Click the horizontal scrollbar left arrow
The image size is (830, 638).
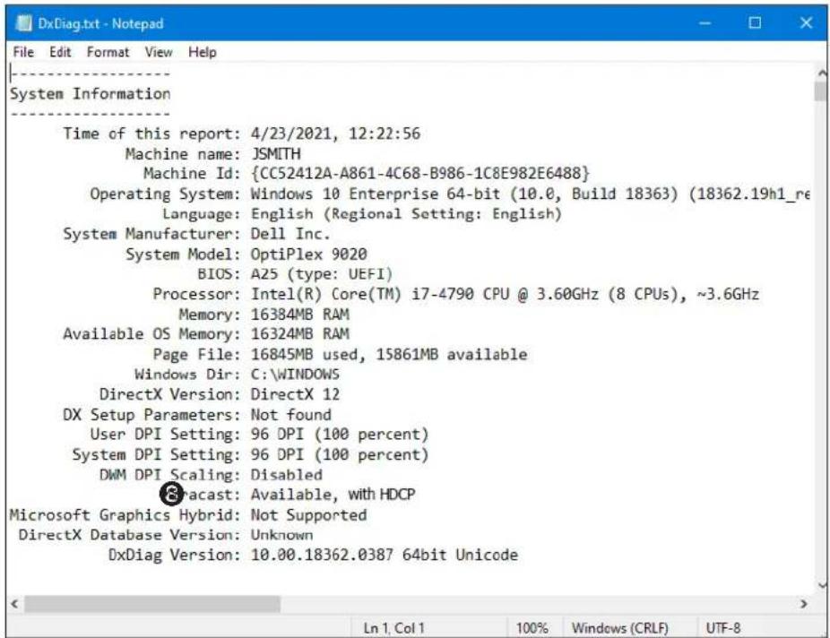(15, 604)
